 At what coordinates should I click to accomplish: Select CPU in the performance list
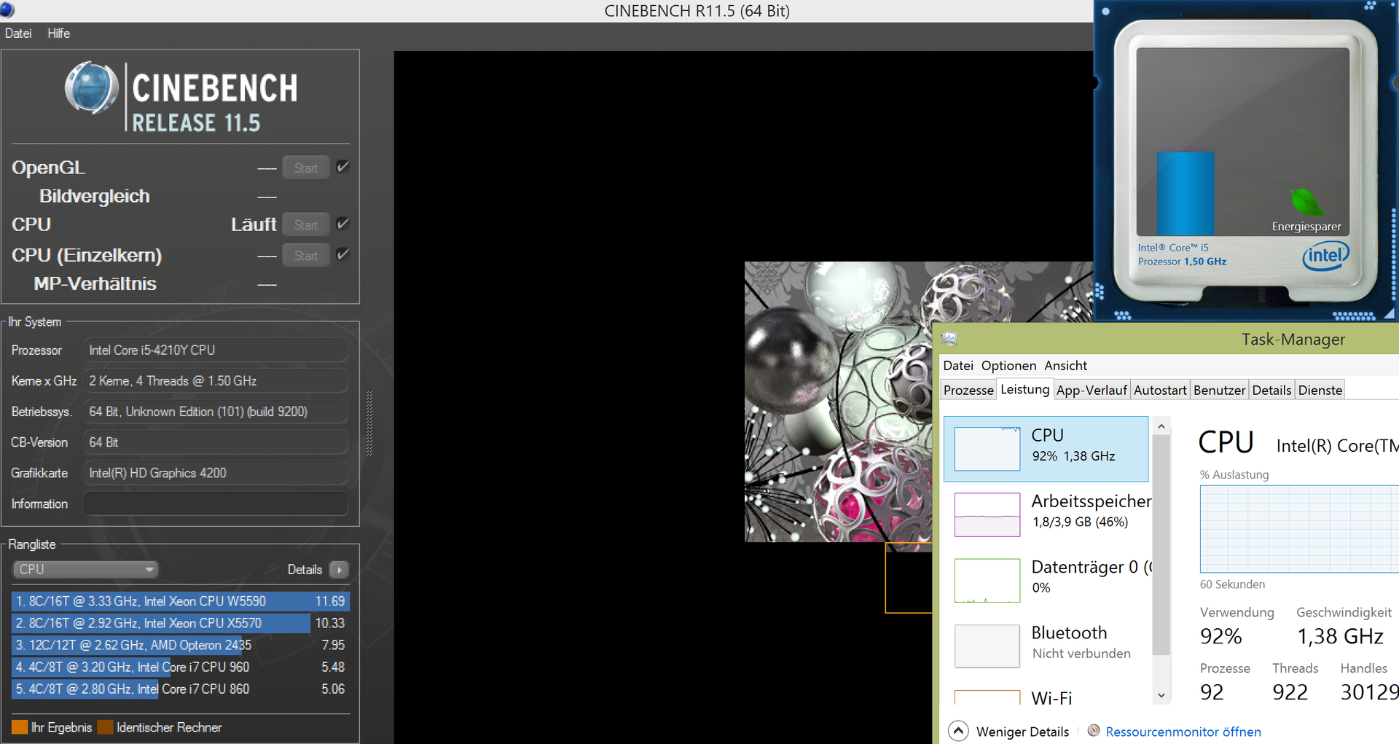coord(1046,449)
